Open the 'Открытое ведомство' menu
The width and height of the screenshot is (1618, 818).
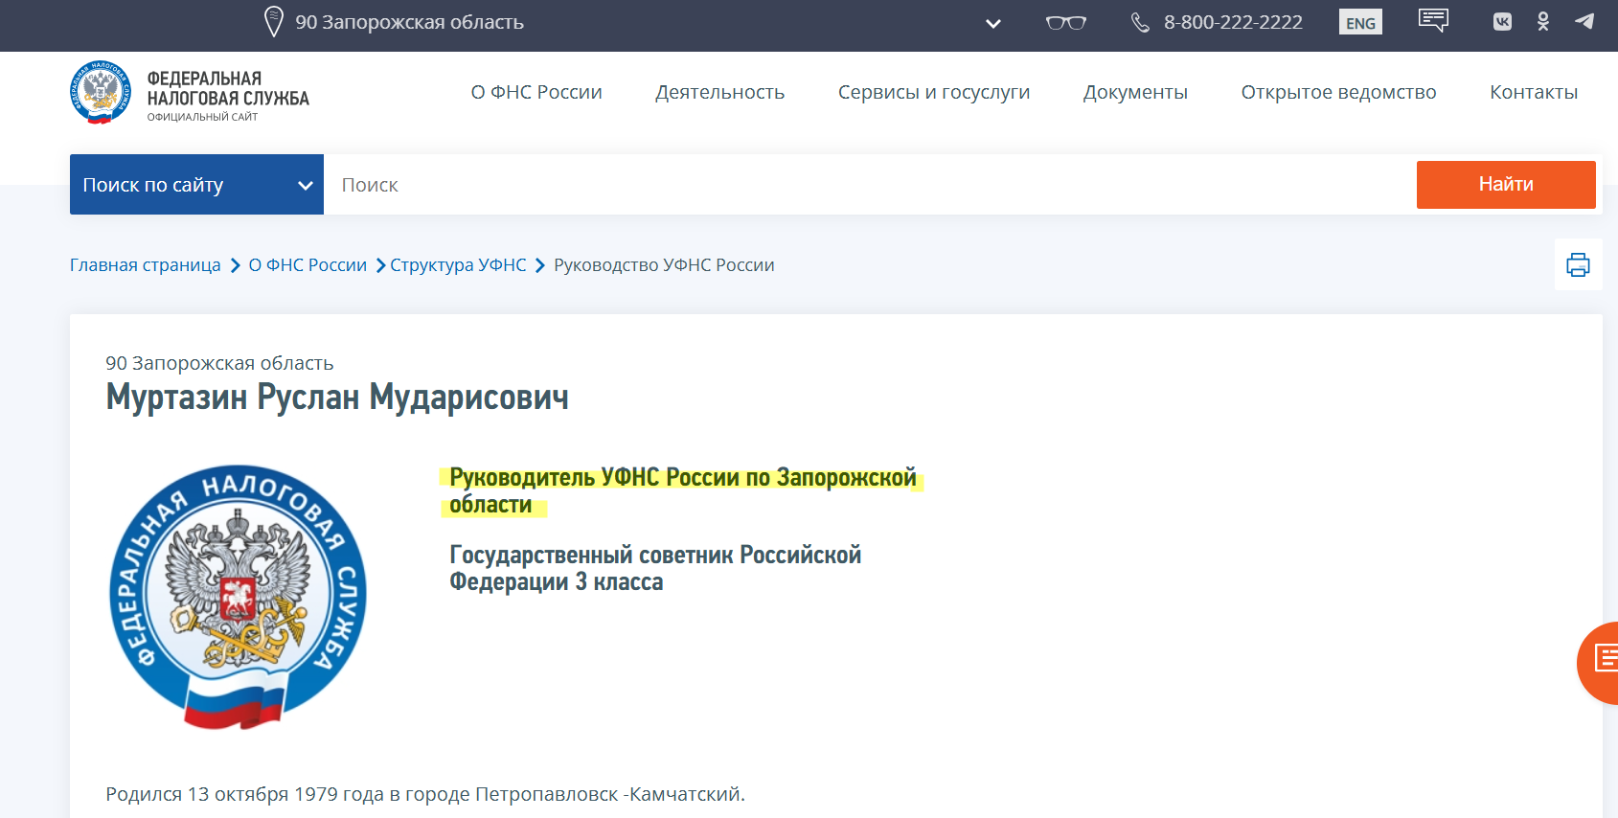tap(1338, 92)
